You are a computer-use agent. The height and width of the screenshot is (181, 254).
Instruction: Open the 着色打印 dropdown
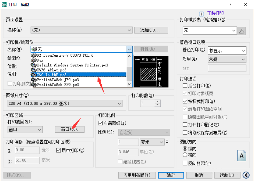click(227, 51)
